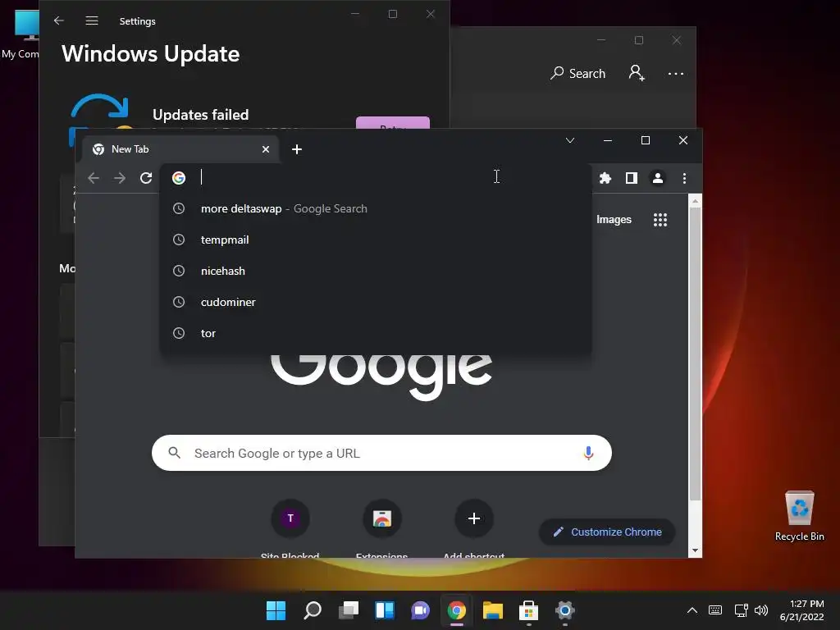
Task: Open Task View on the taskbar
Action: pyautogui.click(x=348, y=610)
